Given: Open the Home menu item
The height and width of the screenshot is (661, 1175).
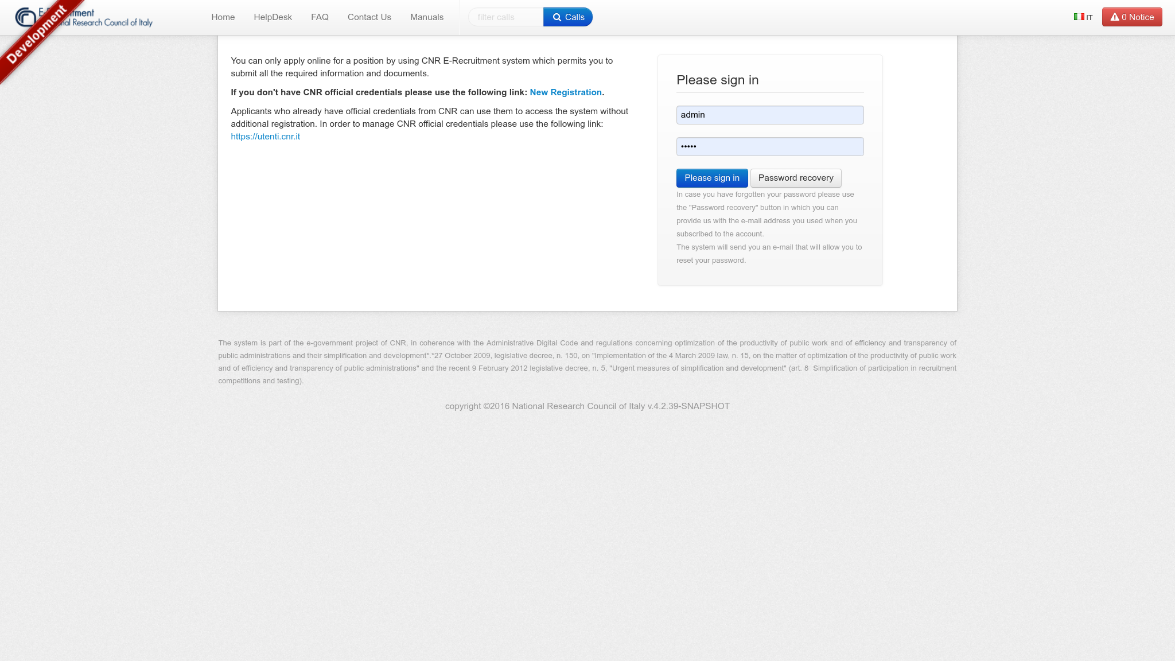Looking at the screenshot, I should 223,17.
